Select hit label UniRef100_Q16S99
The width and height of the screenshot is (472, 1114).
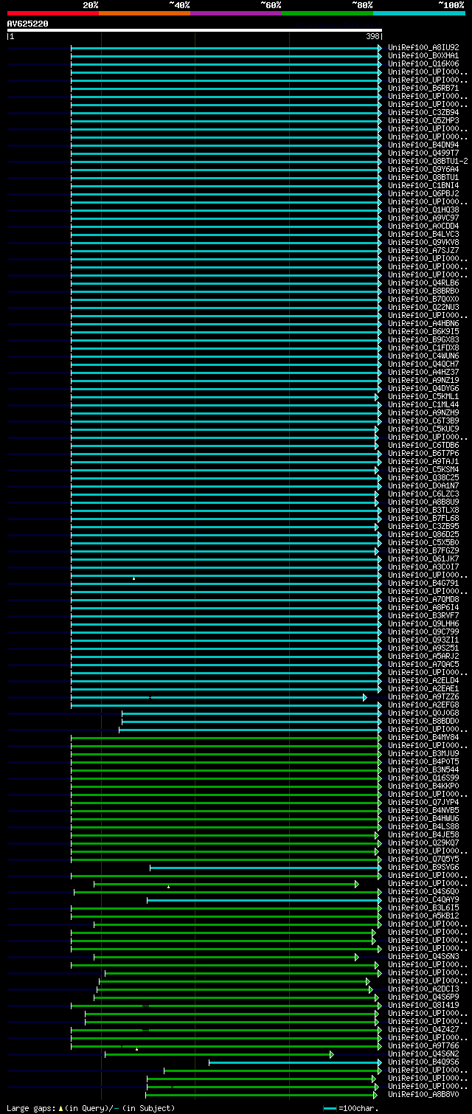pos(423,778)
